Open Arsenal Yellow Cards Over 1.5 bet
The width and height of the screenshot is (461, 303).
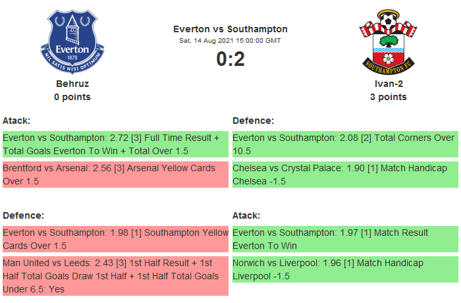tap(115, 175)
